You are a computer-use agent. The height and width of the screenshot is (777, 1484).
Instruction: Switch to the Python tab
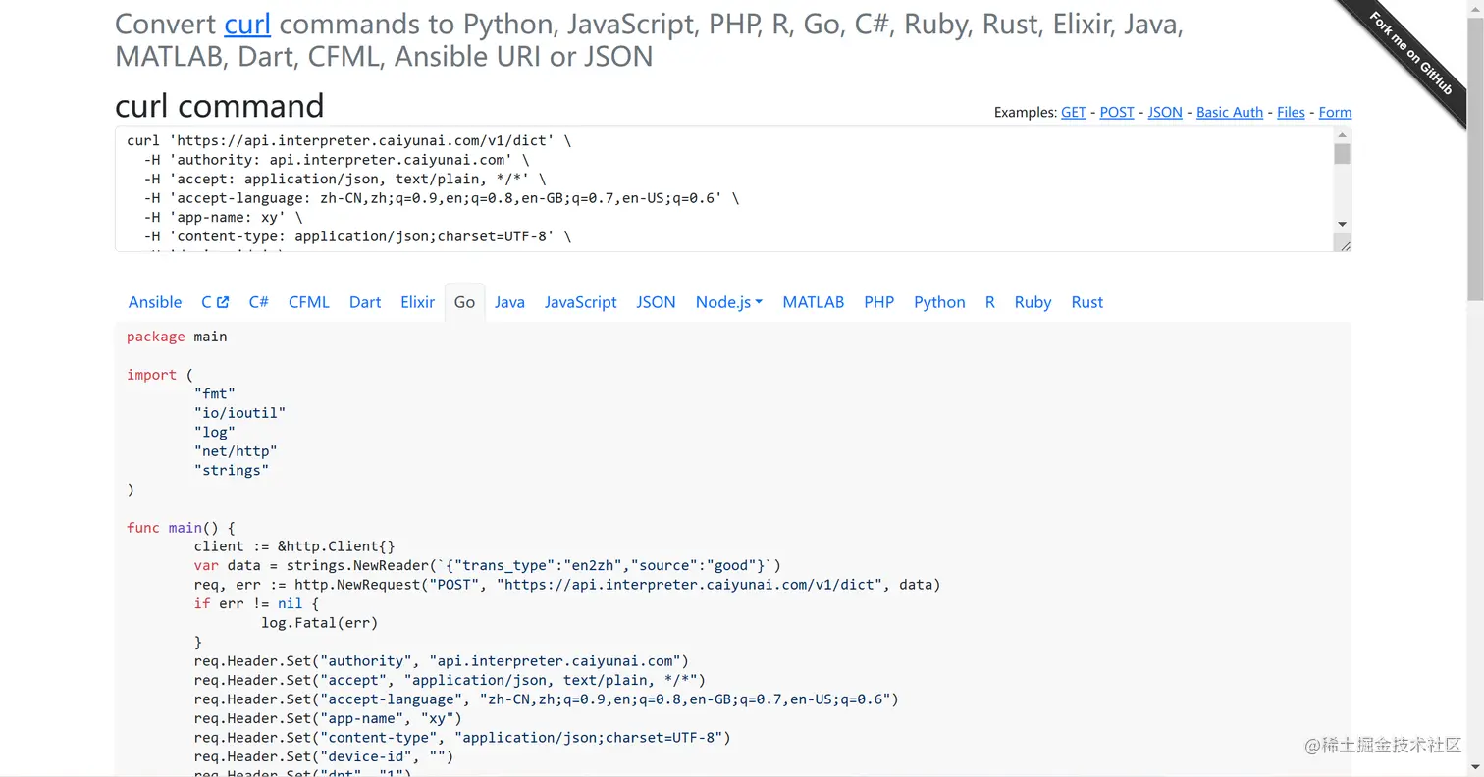(939, 302)
